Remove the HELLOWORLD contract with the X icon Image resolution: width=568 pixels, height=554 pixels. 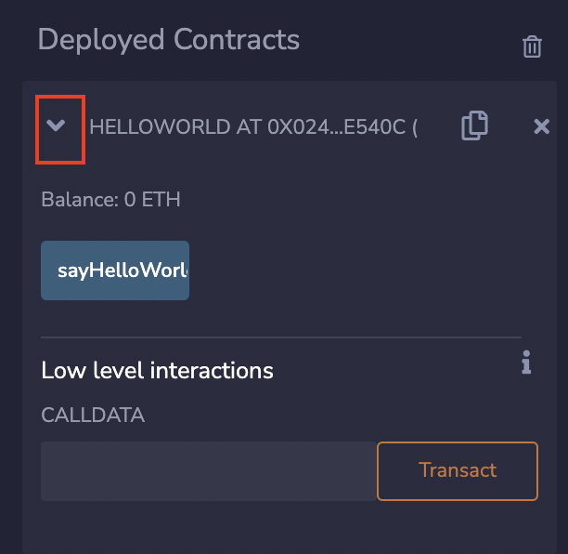click(542, 126)
